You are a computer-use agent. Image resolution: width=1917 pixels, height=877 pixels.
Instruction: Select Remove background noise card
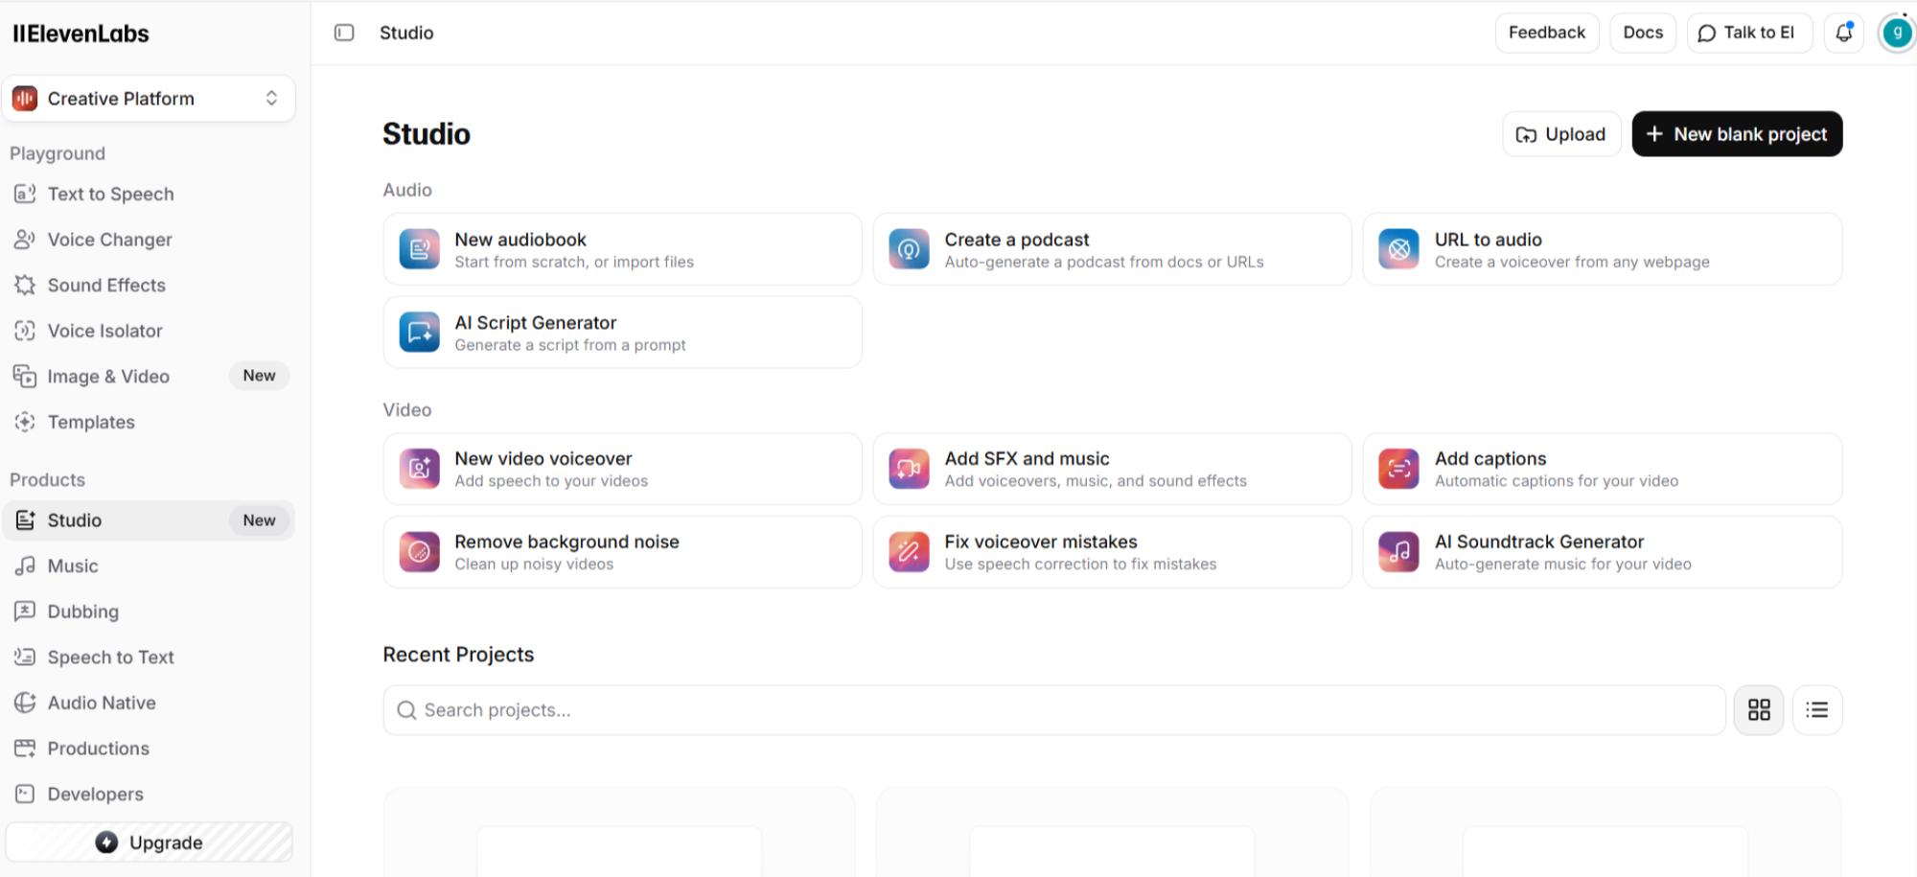(x=622, y=552)
